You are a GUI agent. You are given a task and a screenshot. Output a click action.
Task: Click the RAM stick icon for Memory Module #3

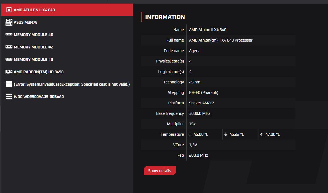(x=9, y=59)
